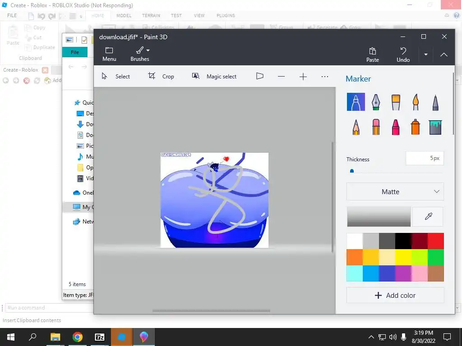462x346 pixels.
Task: Pick the green color swatch
Action: point(435,257)
